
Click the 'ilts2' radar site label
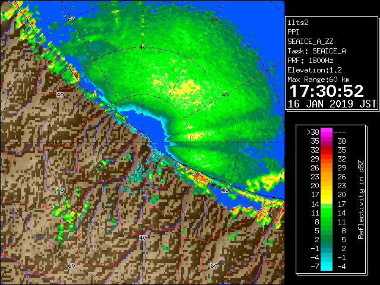[x=298, y=23]
